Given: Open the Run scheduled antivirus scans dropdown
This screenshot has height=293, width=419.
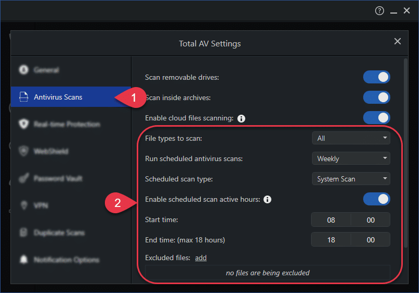Looking at the screenshot, I should point(351,158).
